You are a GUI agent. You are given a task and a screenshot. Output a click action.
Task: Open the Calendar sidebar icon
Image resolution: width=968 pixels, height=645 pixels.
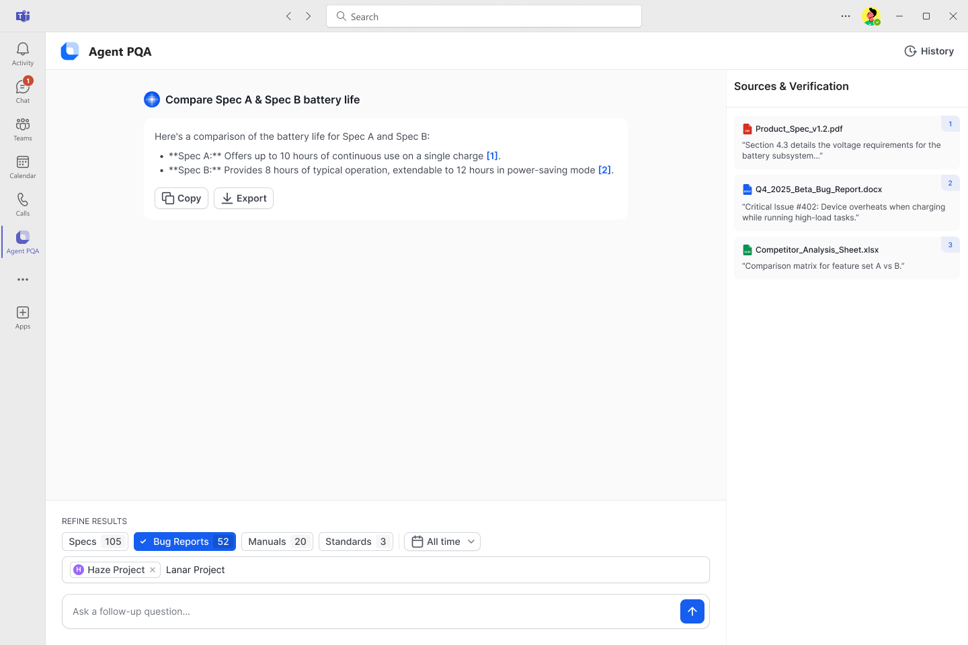[x=23, y=167]
